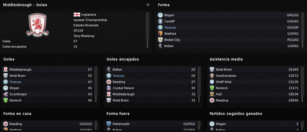Click the England flag icon
The image size is (307, 132).
(x=77, y=14)
